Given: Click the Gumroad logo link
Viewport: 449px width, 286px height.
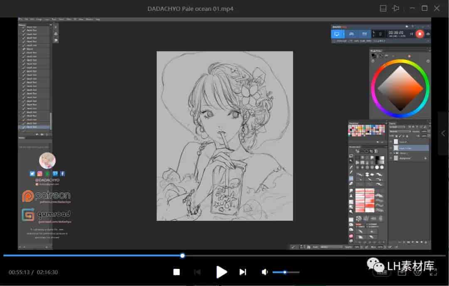Looking at the screenshot, I should pyautogui.click(x=46, y=215).
